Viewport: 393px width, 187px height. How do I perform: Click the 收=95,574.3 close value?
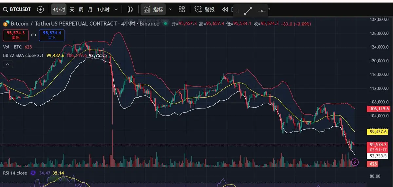click(266, 24)
